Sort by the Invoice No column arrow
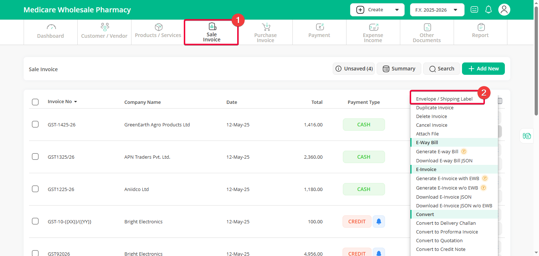539x256 pixels. coord(76,102)
